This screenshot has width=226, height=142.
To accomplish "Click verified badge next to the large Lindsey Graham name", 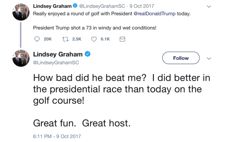I will point(87,54).
